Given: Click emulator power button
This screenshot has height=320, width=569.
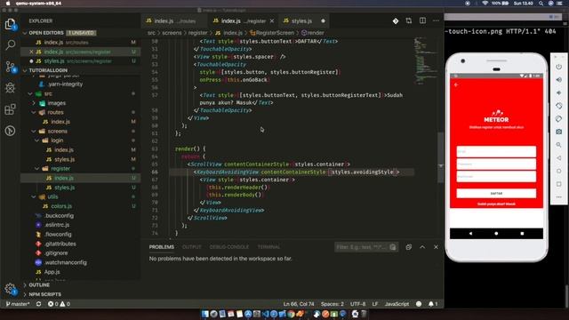Looking at the screenshot, I should coord(559,67).
